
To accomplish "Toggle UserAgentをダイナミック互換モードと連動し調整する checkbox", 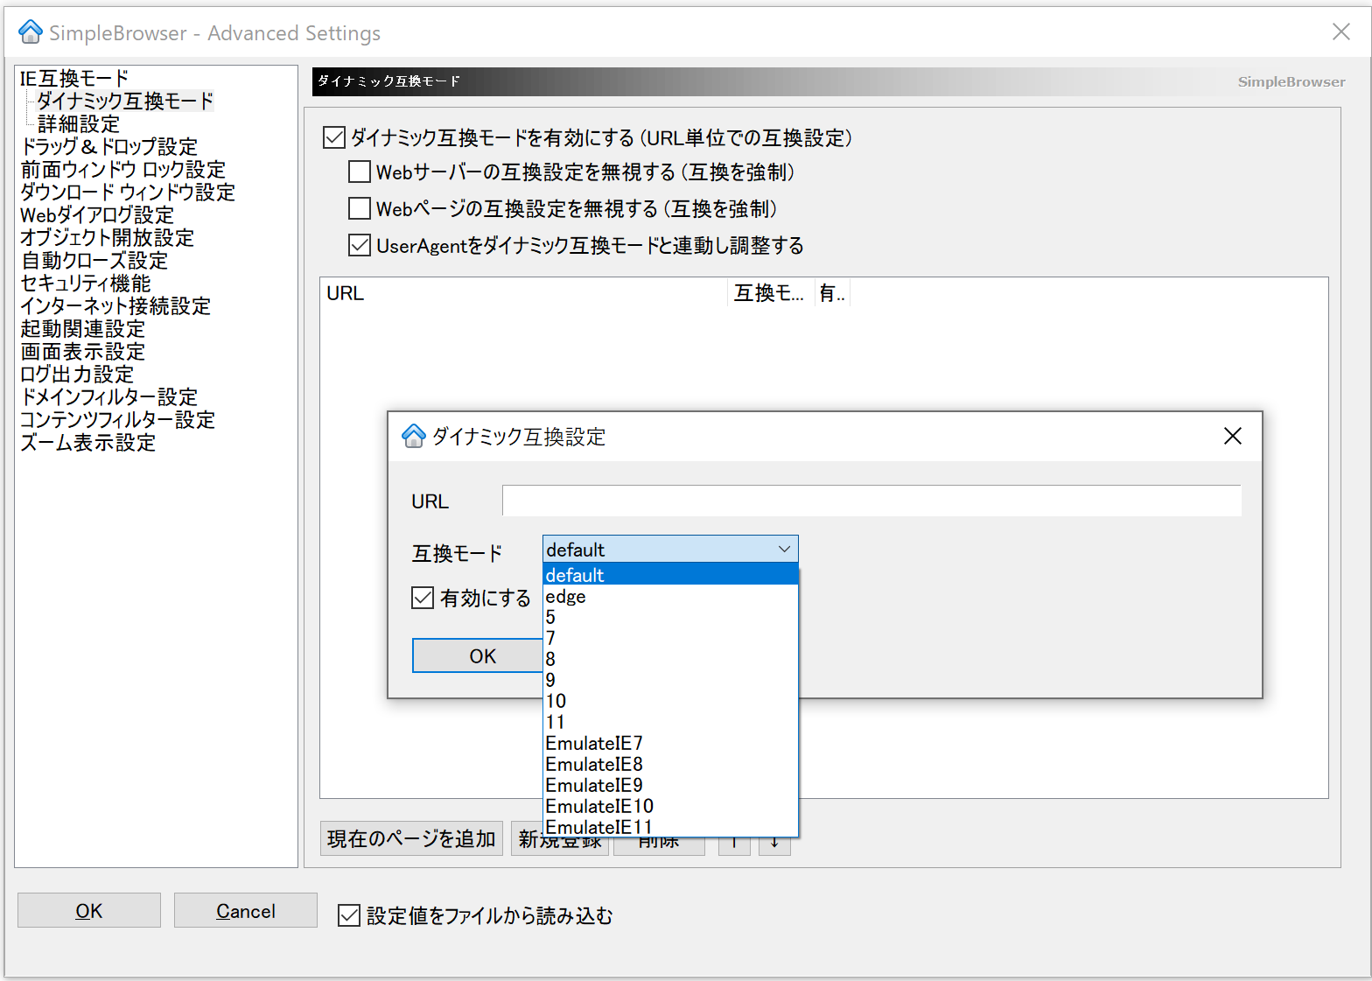I will point(360,245).
